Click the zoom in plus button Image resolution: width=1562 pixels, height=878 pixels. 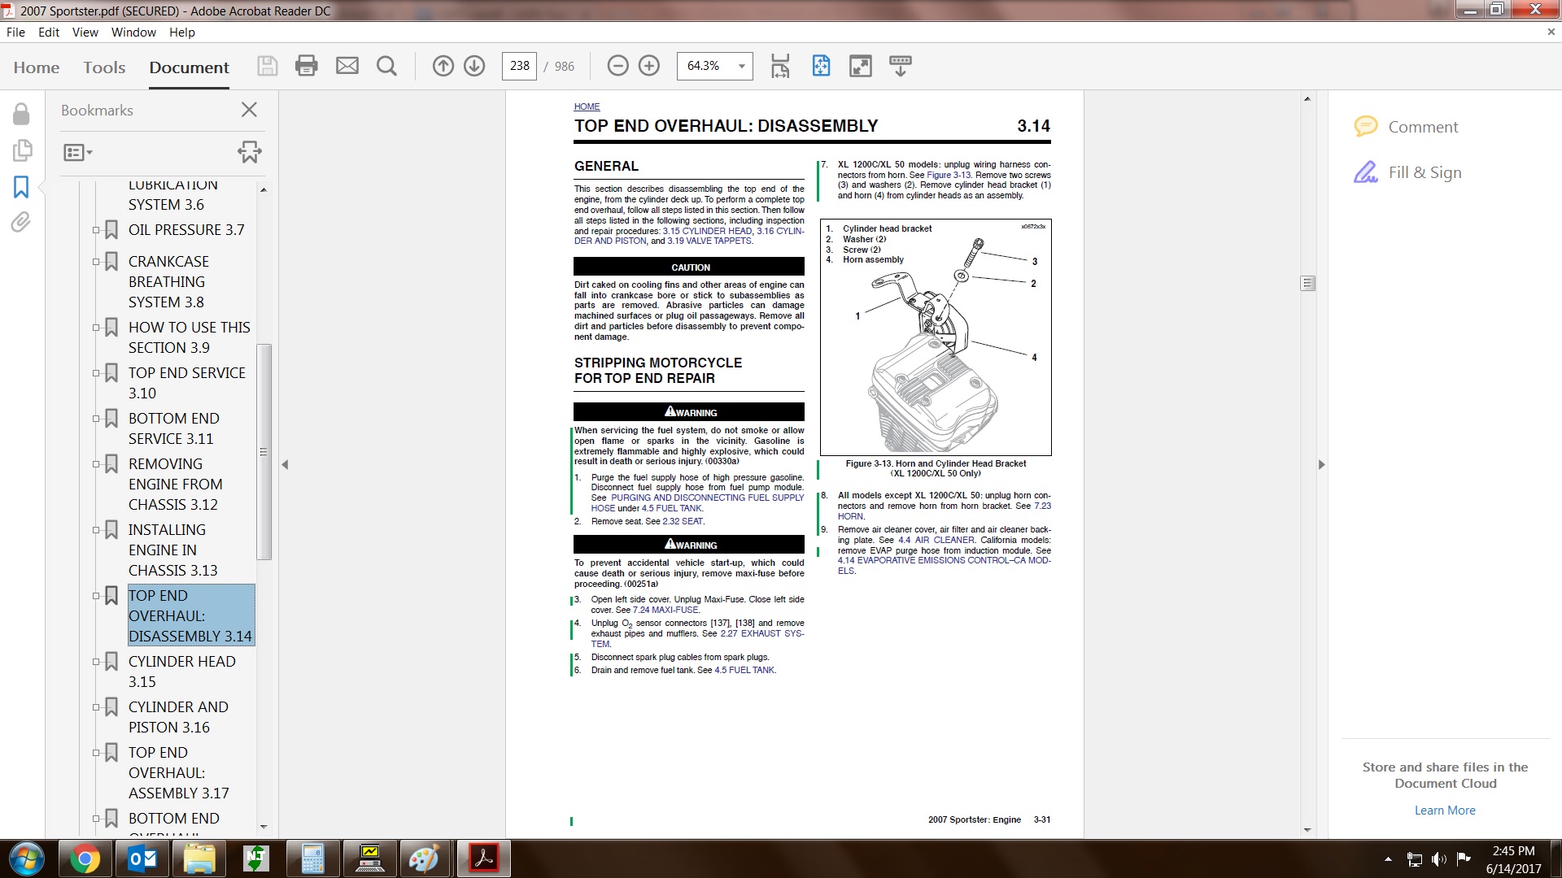click(649, 66)
